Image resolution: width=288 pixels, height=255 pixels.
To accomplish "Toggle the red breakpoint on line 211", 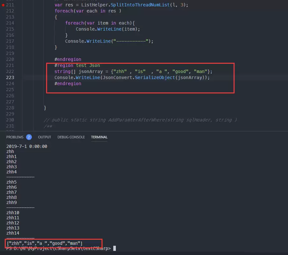I will click(x=3, y=5).
